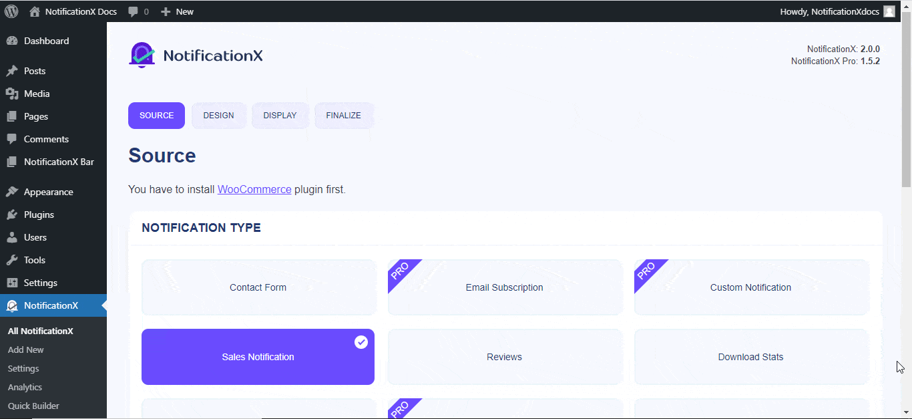Click the scrollbar down arrow
Viewport: 912px width, 419px height.
[907, 413]
